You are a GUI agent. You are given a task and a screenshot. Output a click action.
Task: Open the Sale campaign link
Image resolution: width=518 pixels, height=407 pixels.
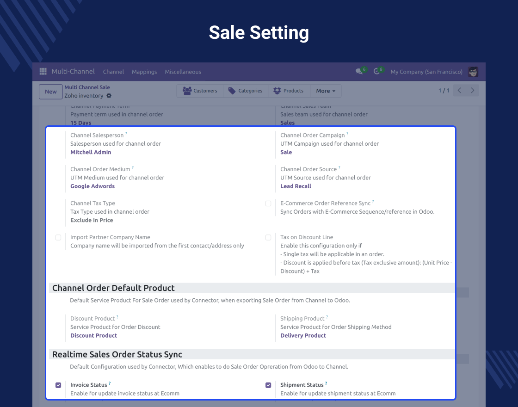(286, 152)
